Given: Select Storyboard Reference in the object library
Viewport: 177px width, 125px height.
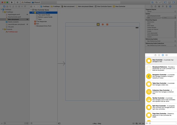Looking at the screenshot, I should point(161,68).
